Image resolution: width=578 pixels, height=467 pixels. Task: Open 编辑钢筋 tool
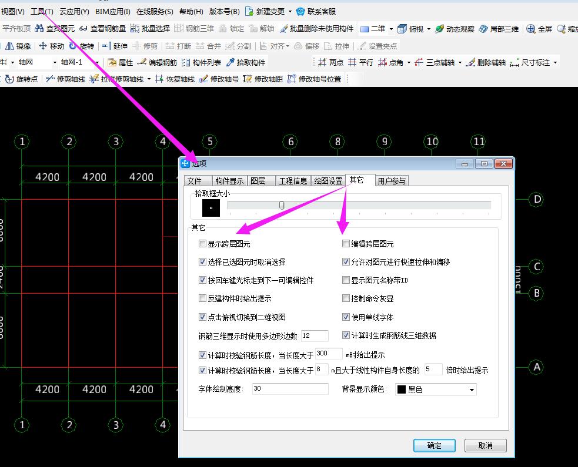[x=157, y=62]
